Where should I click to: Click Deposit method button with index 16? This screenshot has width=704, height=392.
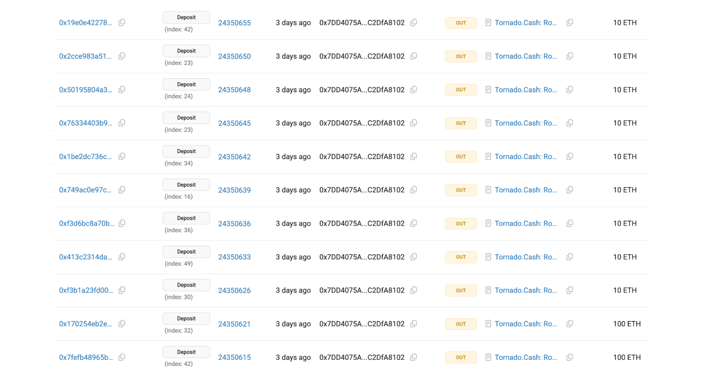click(186, 185)
